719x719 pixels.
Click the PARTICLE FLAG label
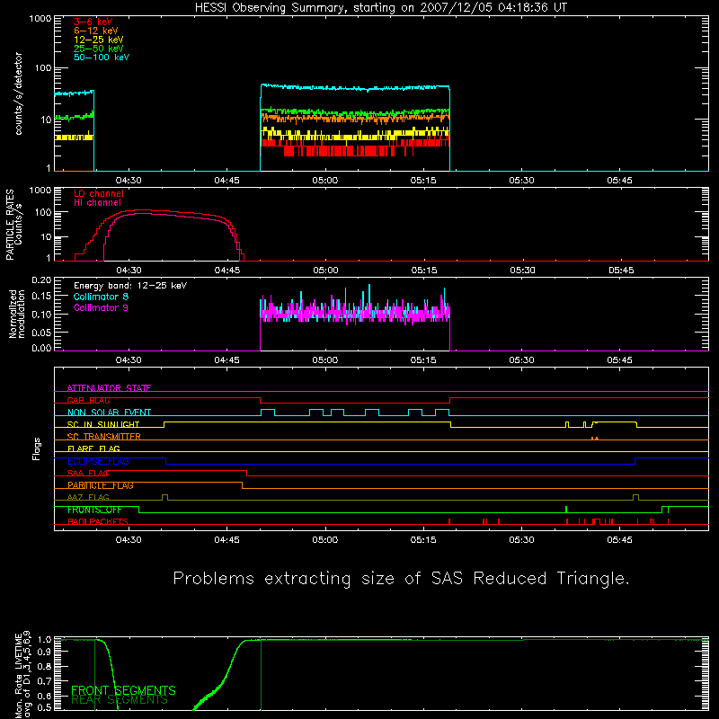pyautogui.click(x=101, y=485)
